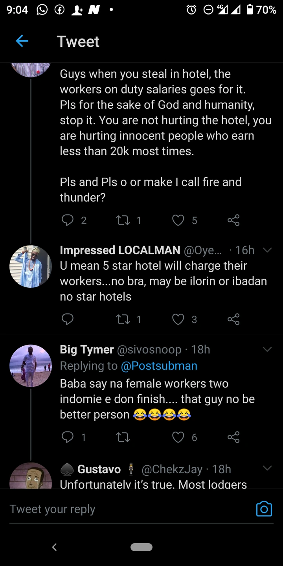Like Big Tymer's reply with 6 likes
The width and height of the screenshot is (283, 566).
(x=178, y=437)
